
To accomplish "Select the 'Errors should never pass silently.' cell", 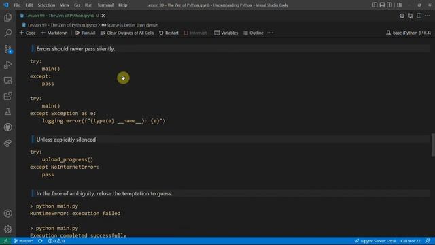I will coord(230,49).
